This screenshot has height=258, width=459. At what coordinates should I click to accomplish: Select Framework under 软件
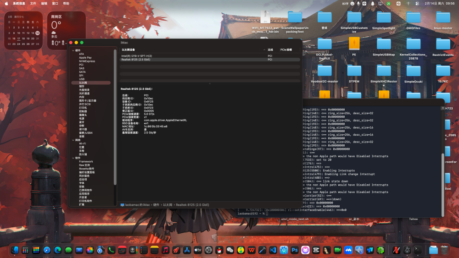click(86, 162)
